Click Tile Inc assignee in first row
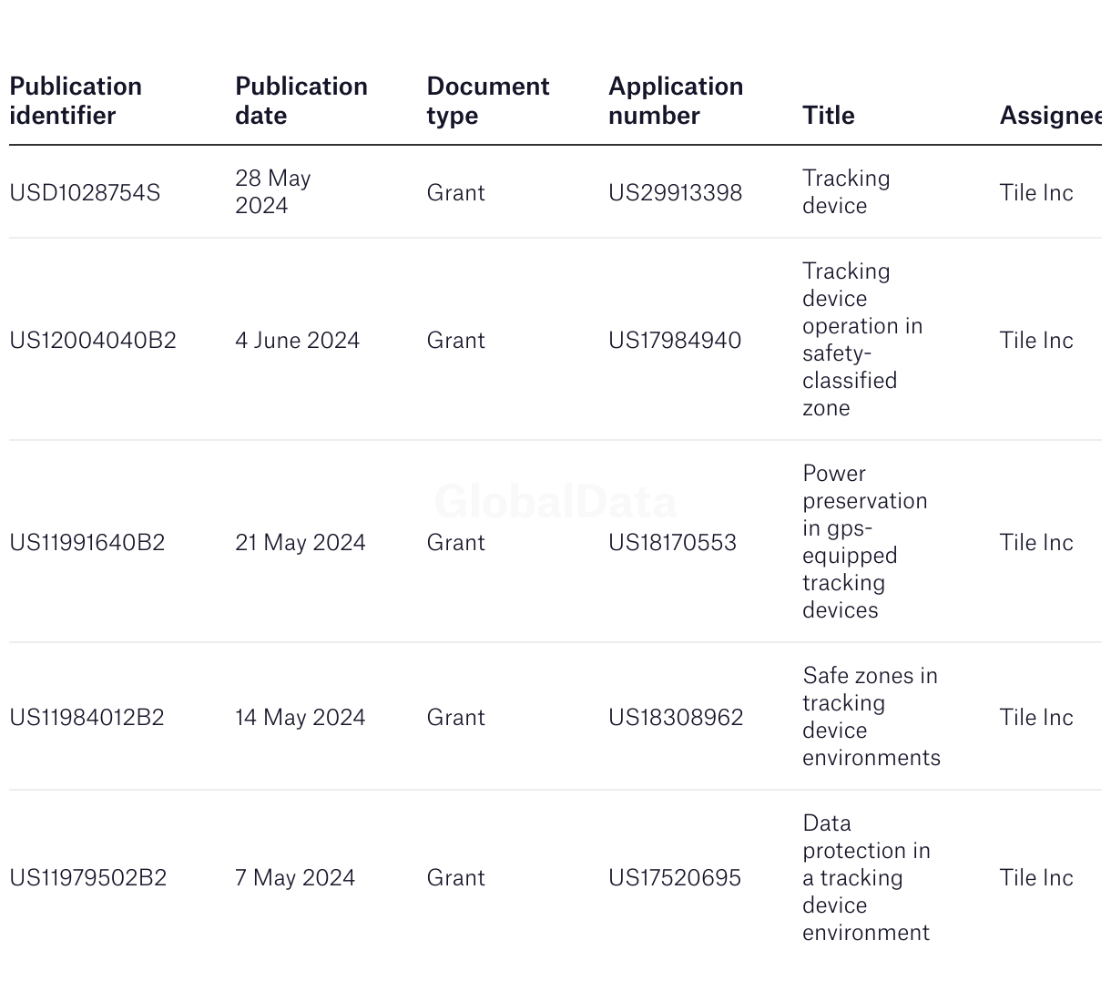This screenshot has height=1002, width=1111. (1036, 193)
